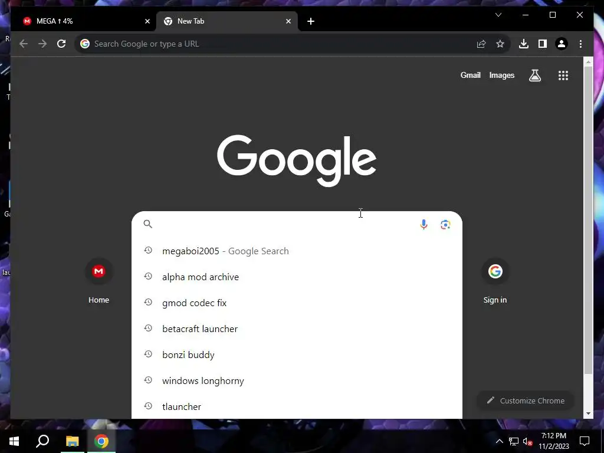Click history icon beside bonzi buddy
The height and width of the screenshot is (453, 604).
tap(148, 354)
